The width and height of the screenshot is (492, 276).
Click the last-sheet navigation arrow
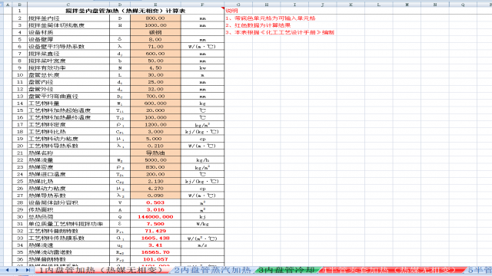click(x=28, y=270)
